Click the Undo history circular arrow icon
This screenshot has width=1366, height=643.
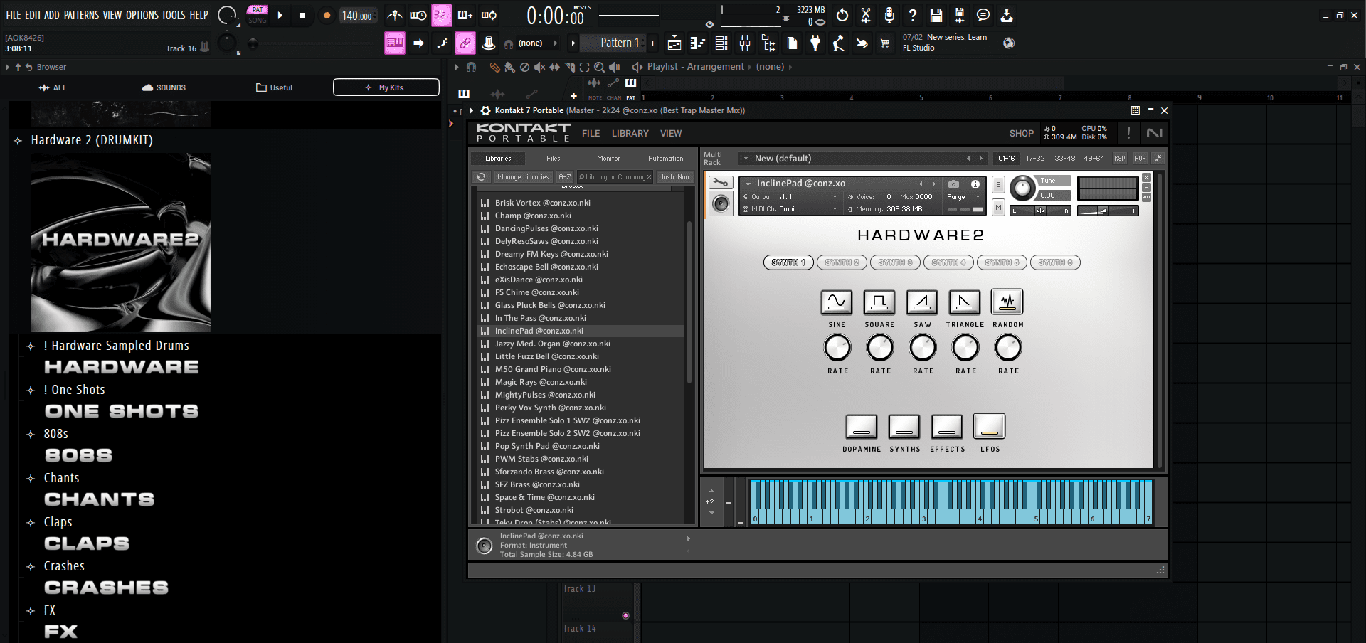(x=842, y=15)
